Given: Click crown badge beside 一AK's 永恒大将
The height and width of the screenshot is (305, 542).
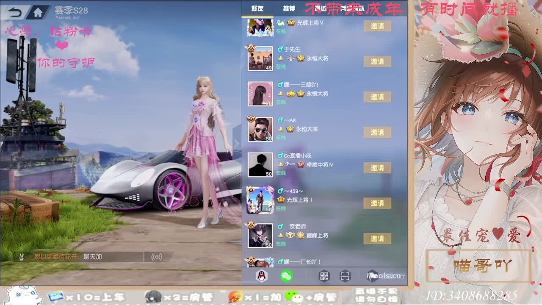Looking at the screenshot, I should (x=290, y=129).
